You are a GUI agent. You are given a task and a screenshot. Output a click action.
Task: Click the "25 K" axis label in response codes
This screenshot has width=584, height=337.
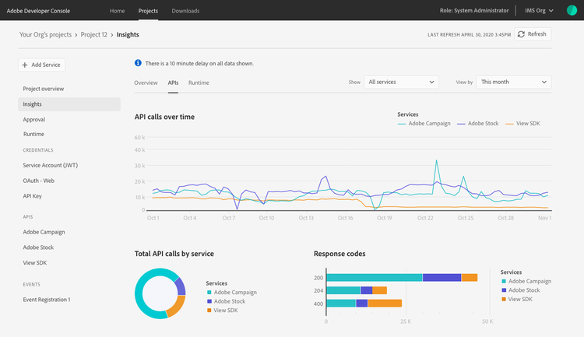pos(406,321)
